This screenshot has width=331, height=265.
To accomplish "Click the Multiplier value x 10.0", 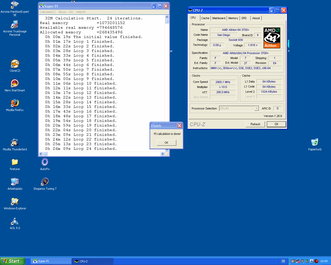I will tap(223, 87).
